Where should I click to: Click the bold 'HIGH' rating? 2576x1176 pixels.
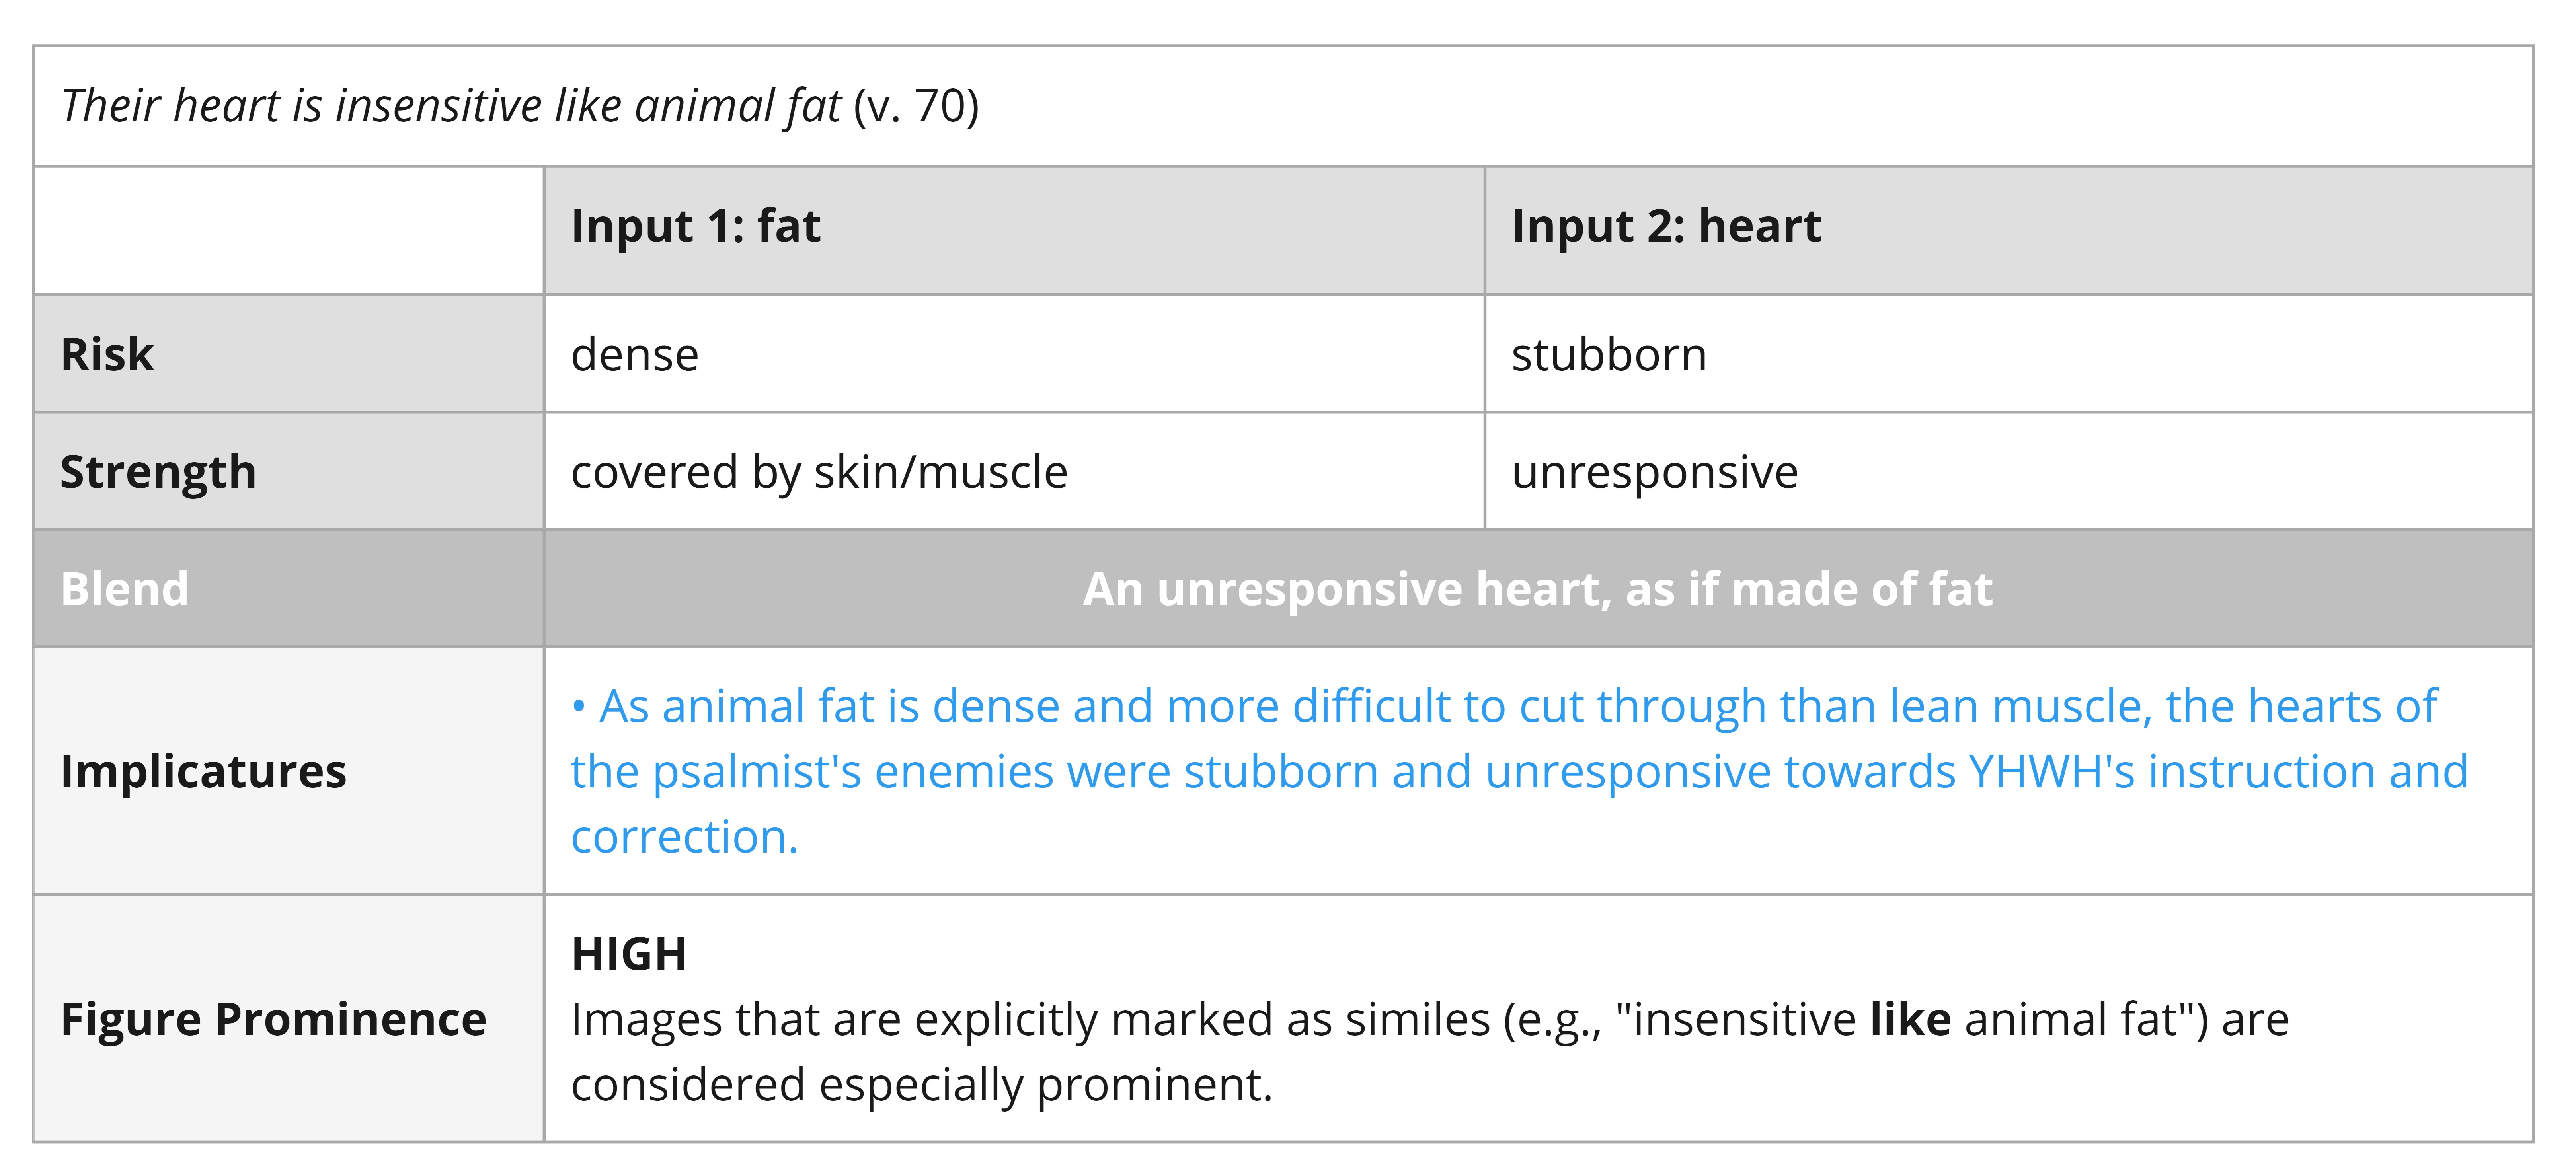pos(629,954)
